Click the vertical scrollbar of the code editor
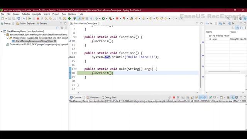The width and height of the screenshot is (247, 139). coord(200,66)
